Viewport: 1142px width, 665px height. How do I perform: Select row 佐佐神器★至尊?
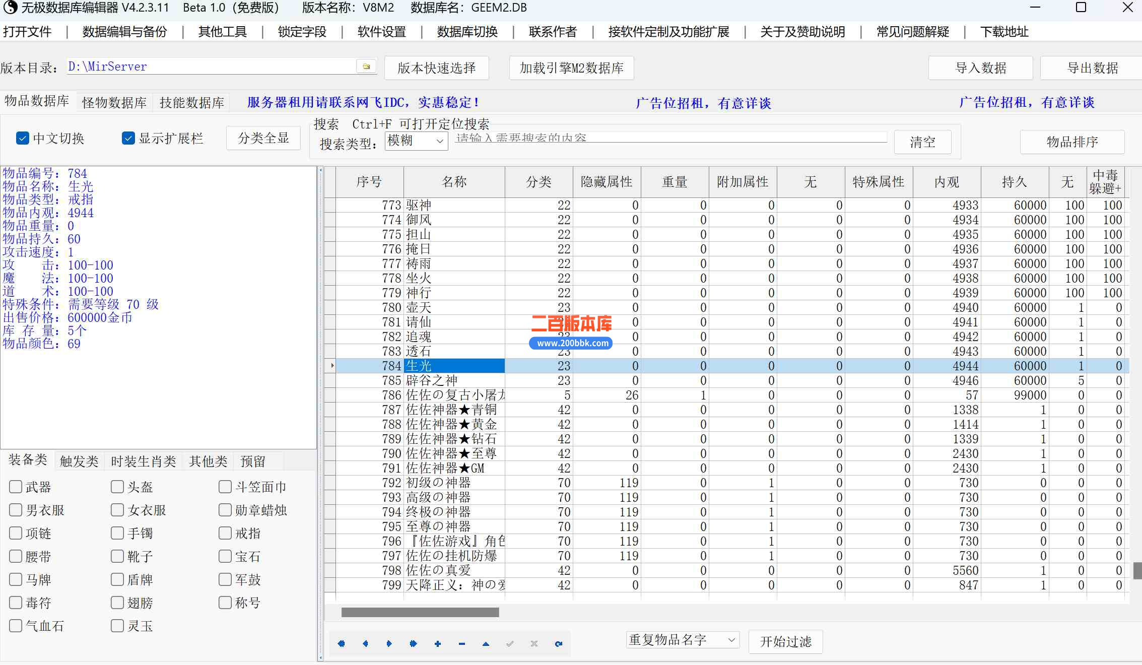726,453
